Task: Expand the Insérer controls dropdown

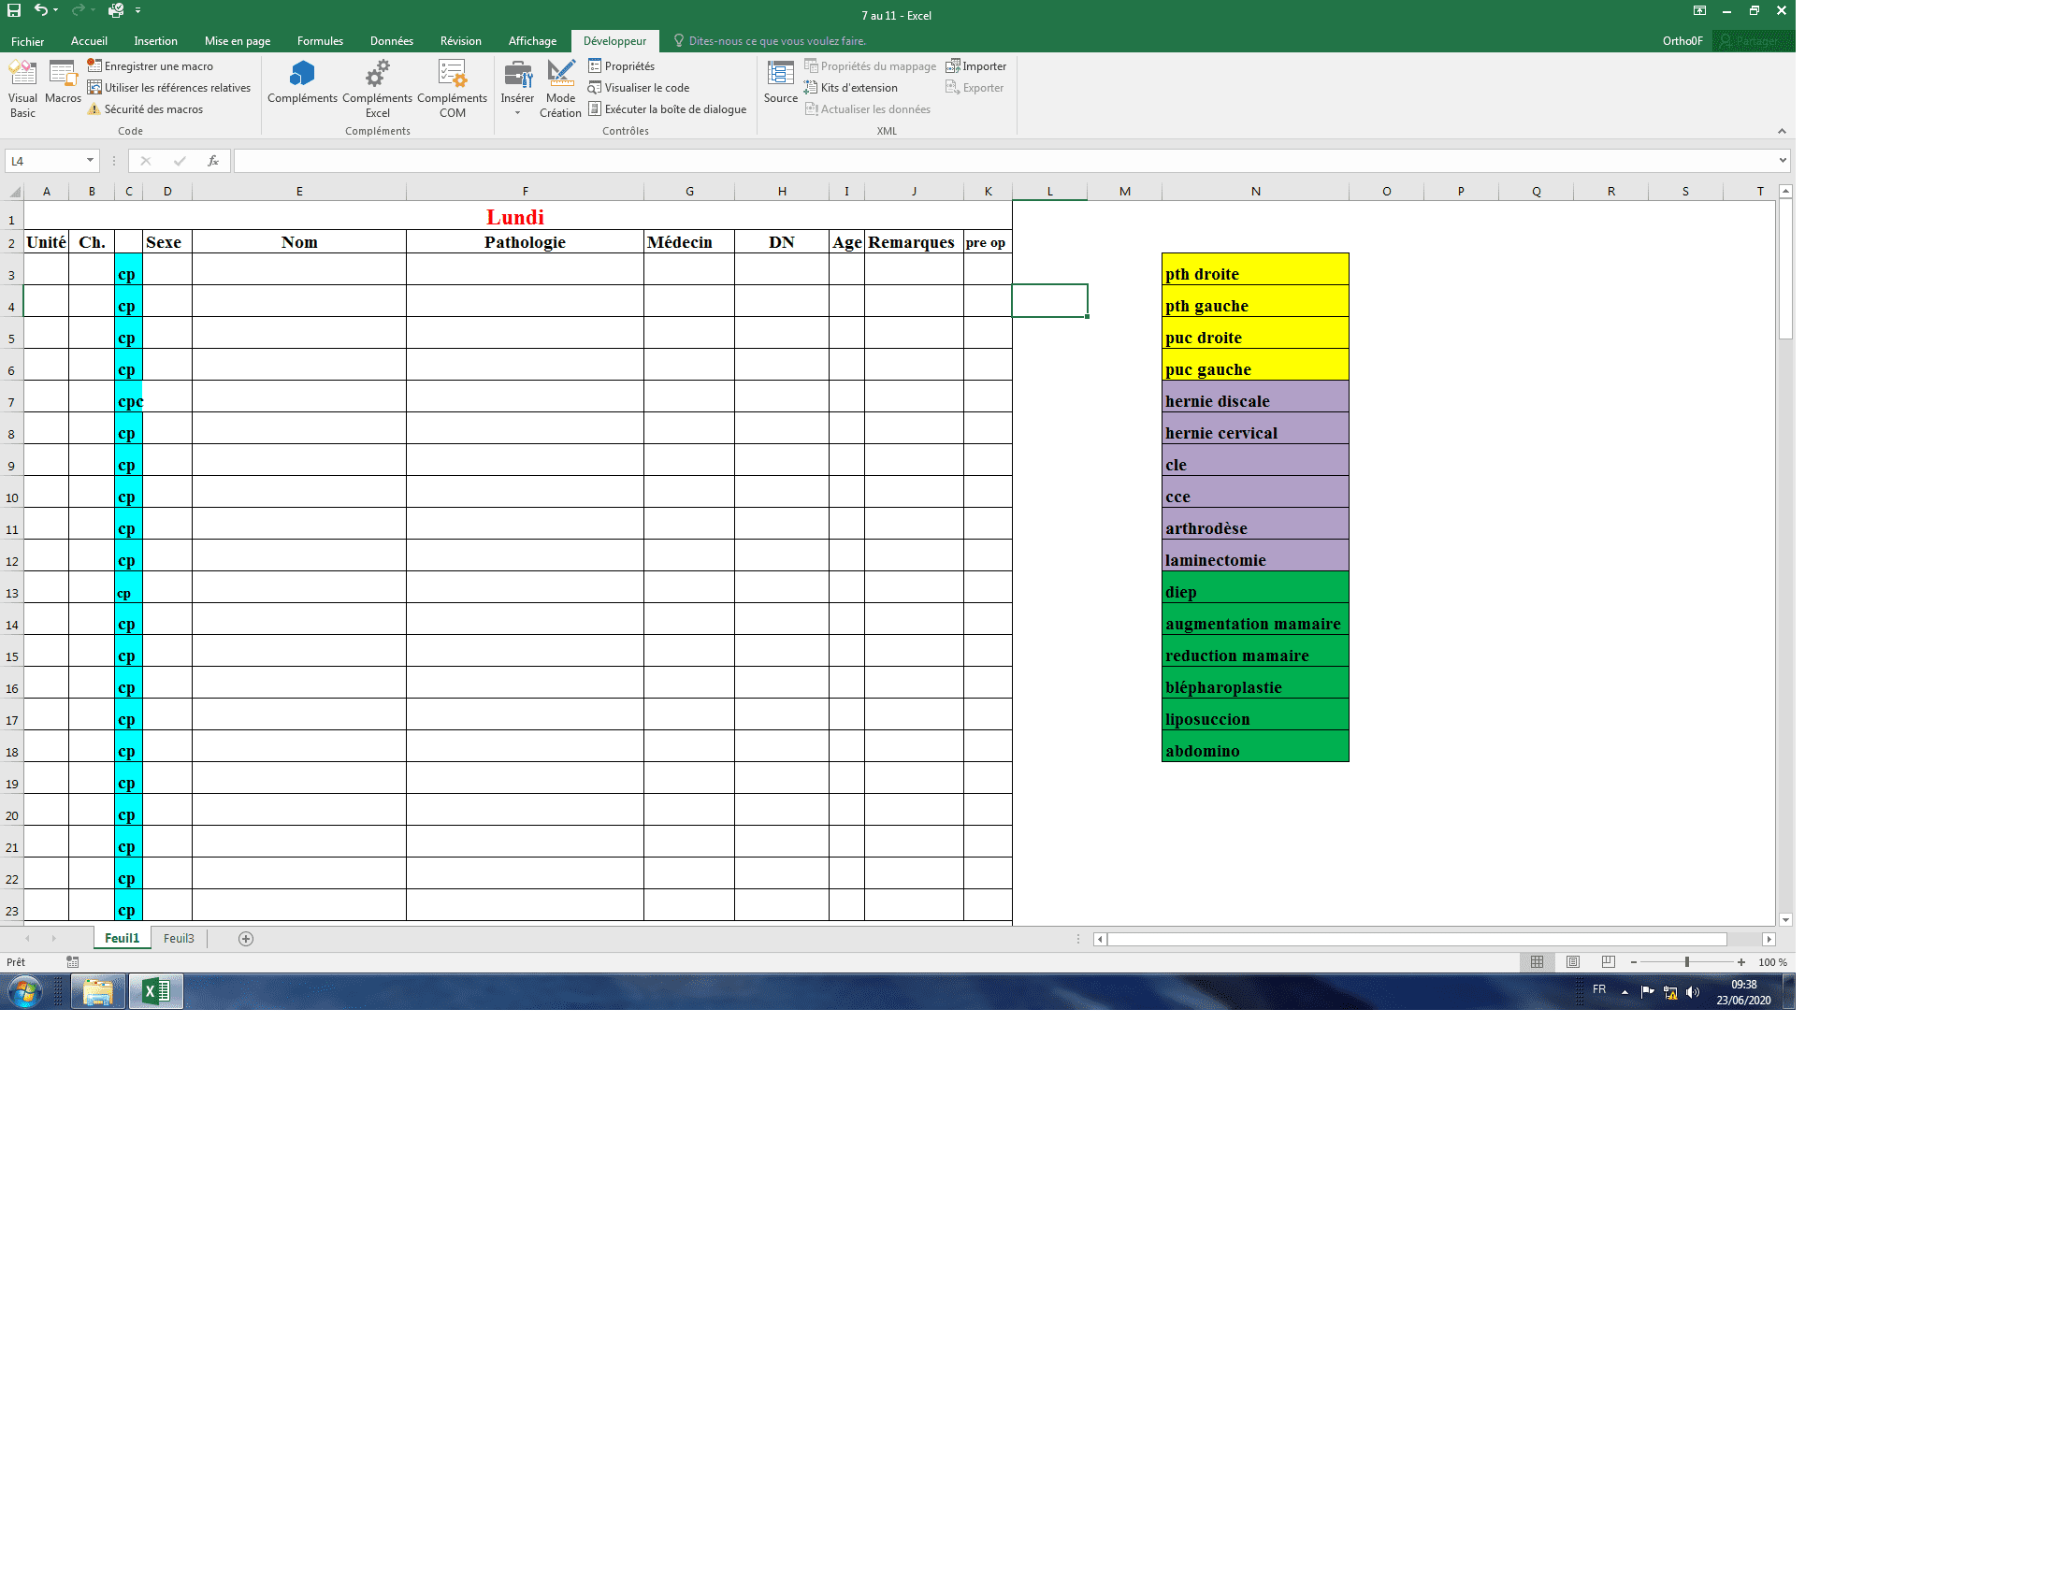Action: click(517, 112)
